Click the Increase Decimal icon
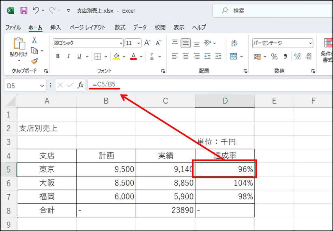The height and width of the screenshot is (231, 333). coord(297,57)
